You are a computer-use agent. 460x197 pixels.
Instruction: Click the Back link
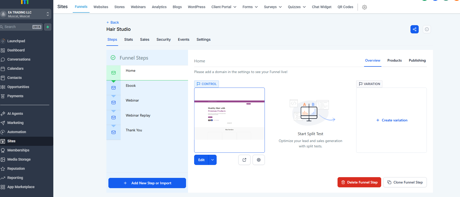(x=113, y=22)
